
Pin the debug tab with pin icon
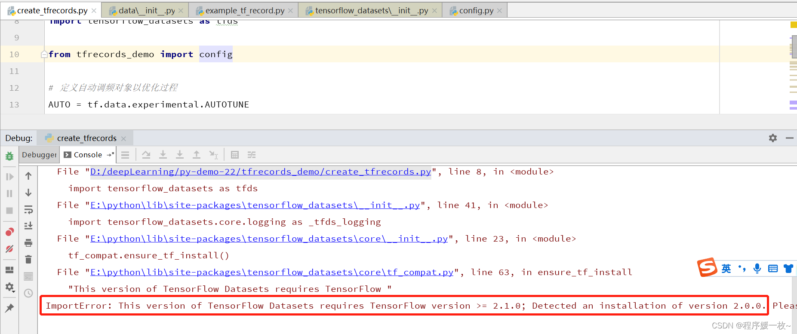pos(9,308)
